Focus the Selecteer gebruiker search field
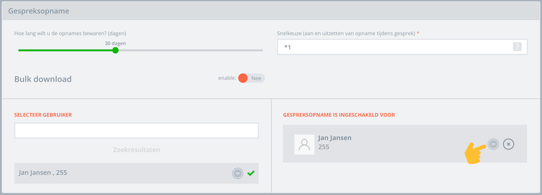 [x=136, y=131]
